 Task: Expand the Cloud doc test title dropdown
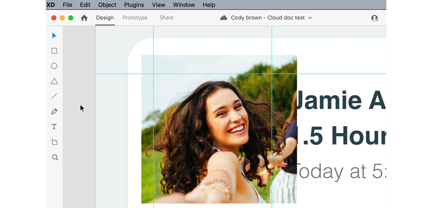(x=310, y=18)
